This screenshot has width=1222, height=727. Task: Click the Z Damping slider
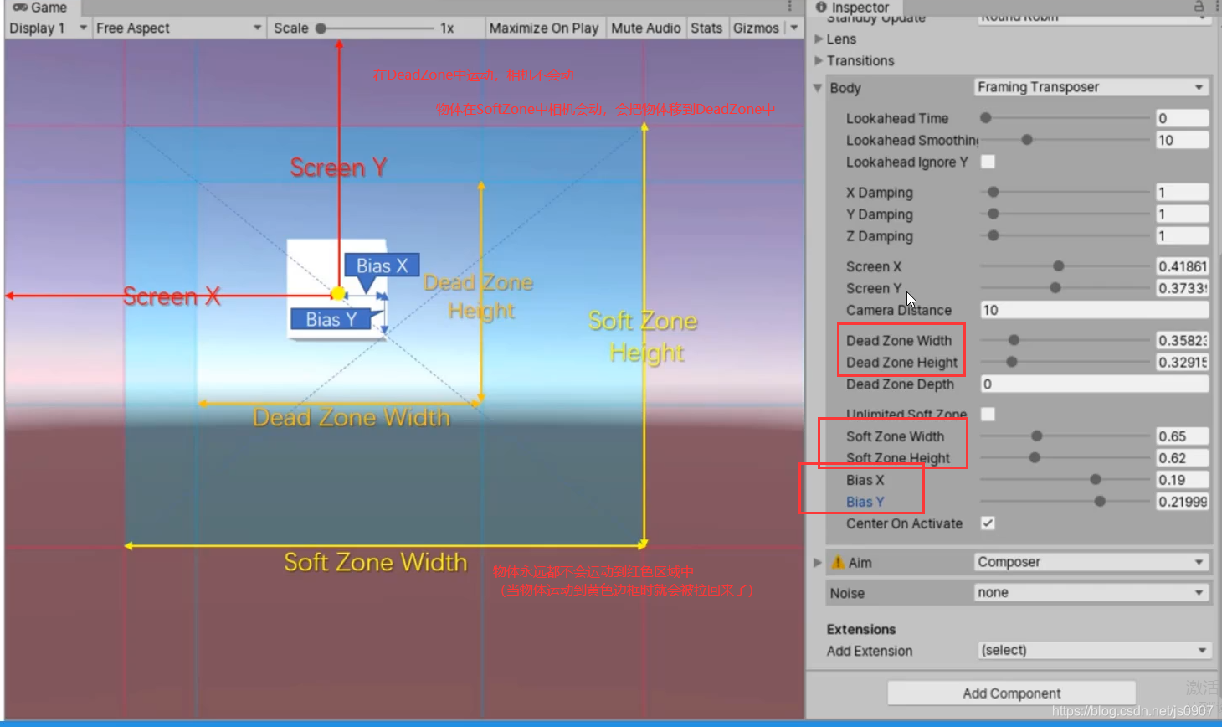(1066, 235)
